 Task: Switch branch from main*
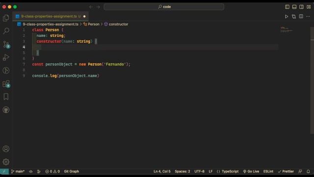18,172
